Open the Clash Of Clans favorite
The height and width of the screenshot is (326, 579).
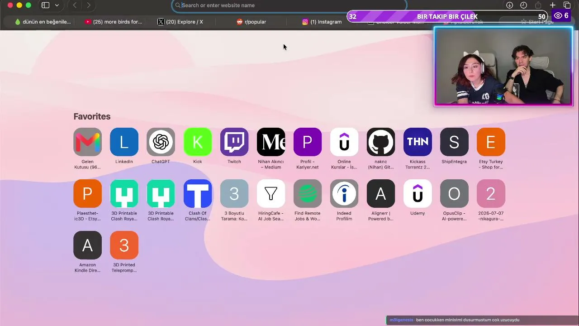coord(198,194)
